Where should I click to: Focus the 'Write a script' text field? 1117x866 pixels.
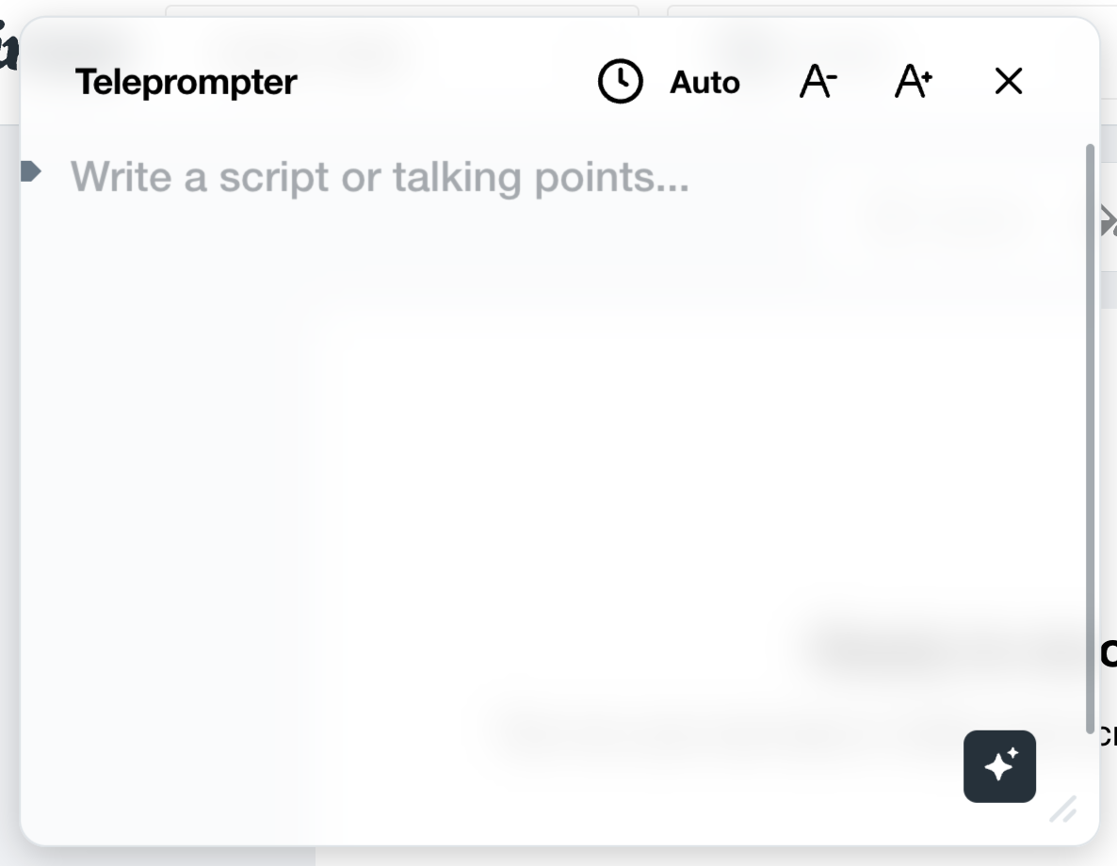(380, 176)
